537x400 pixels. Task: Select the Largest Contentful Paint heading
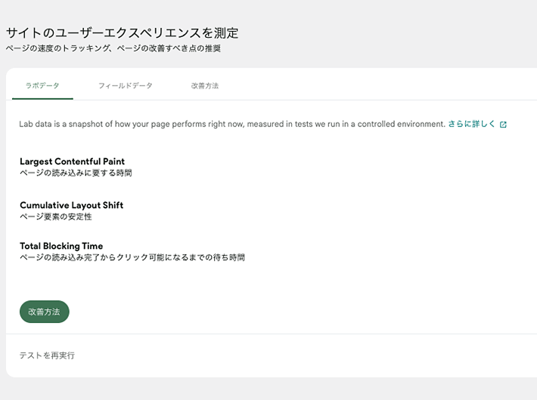pos(73,161)
